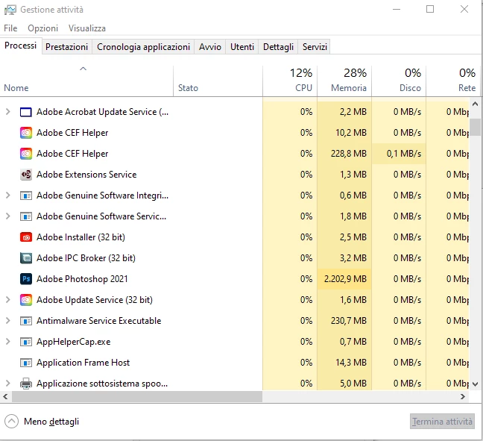483x441 pixels.
Task: Switch to Cronologia applicazioni tab
Action: point(143,47)
